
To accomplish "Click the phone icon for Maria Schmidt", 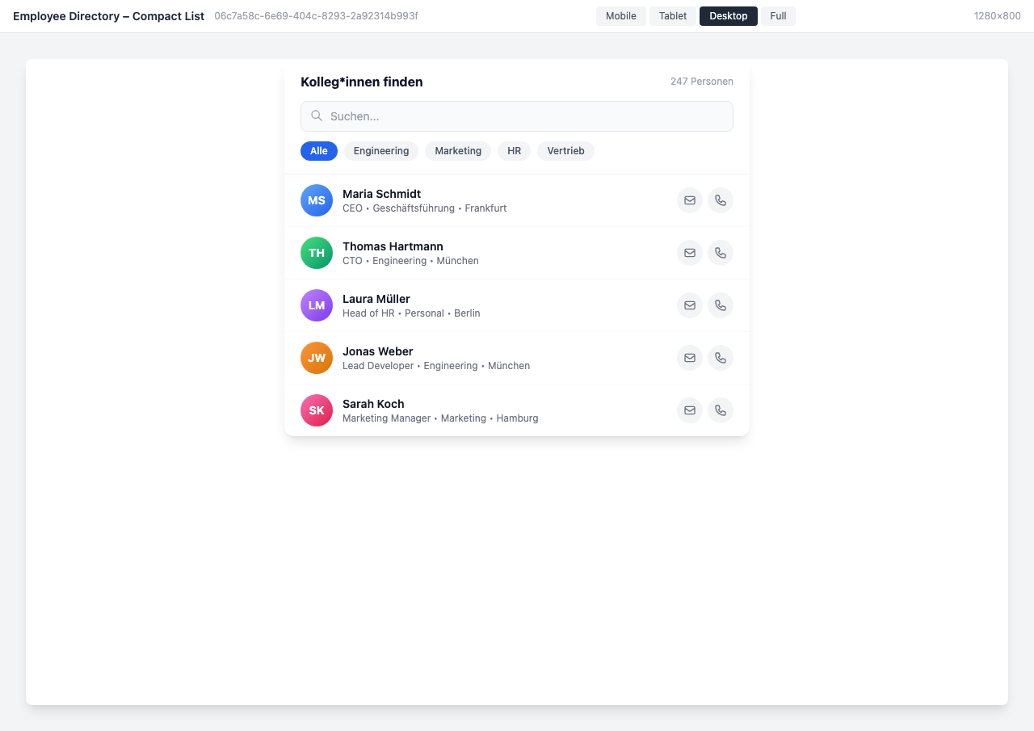I will click(x=720, y=200).
